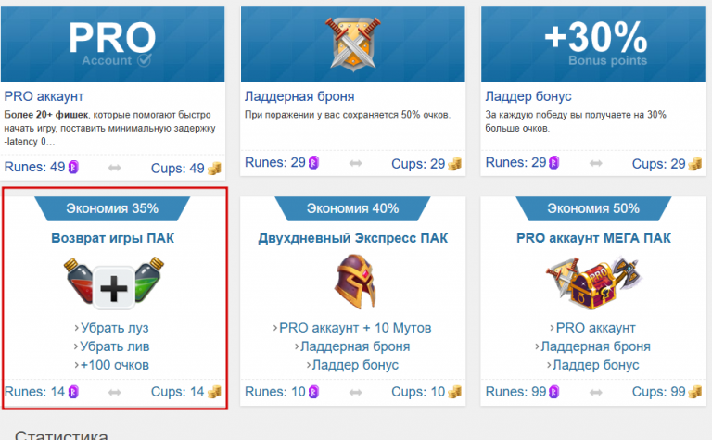Click swap arrows icon in Ладдерная броня card
This screenshot has height=440, width=712.
[356, 163]
